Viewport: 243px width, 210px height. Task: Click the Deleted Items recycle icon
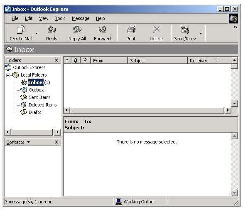[x=24, y=105]
